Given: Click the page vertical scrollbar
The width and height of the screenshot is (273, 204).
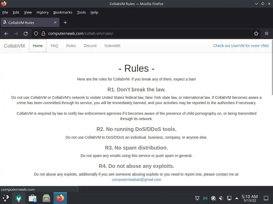Looking at the screenshot, I should coord(272,67).
